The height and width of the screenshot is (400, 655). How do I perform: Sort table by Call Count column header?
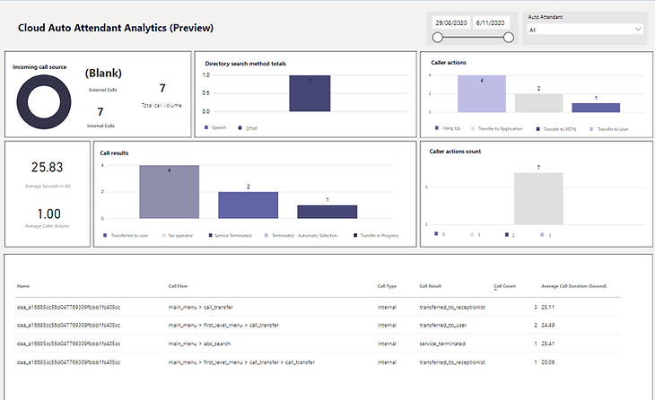pyautogui.click(x=505, y=286)
